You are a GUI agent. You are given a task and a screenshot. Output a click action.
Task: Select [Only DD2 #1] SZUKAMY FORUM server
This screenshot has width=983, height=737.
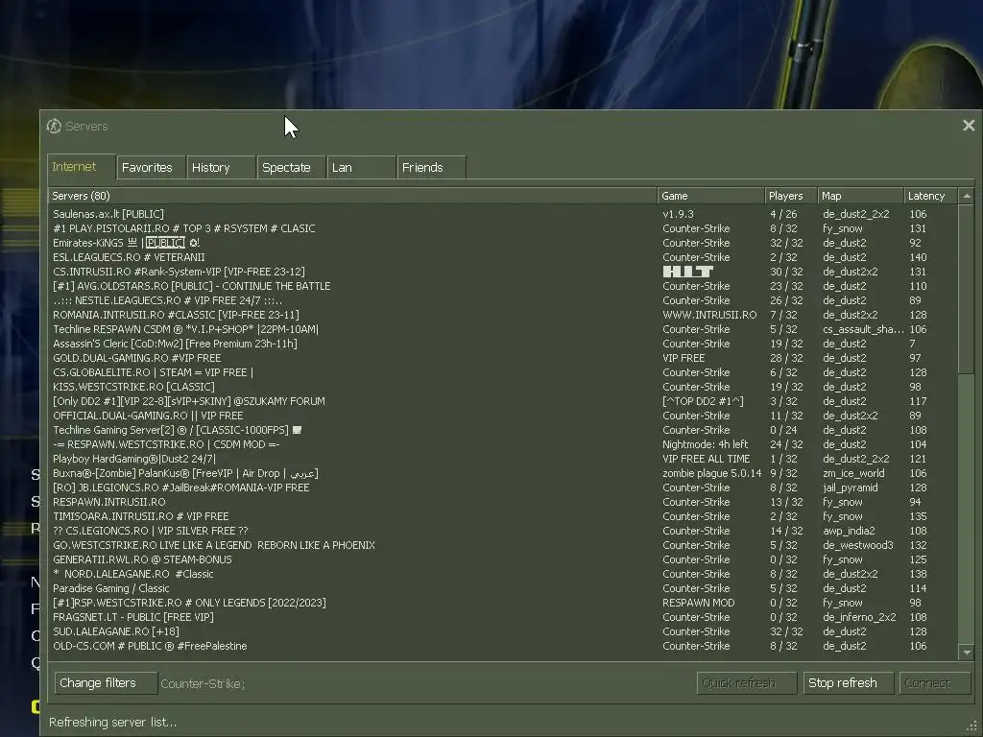[x=503, y=401]
